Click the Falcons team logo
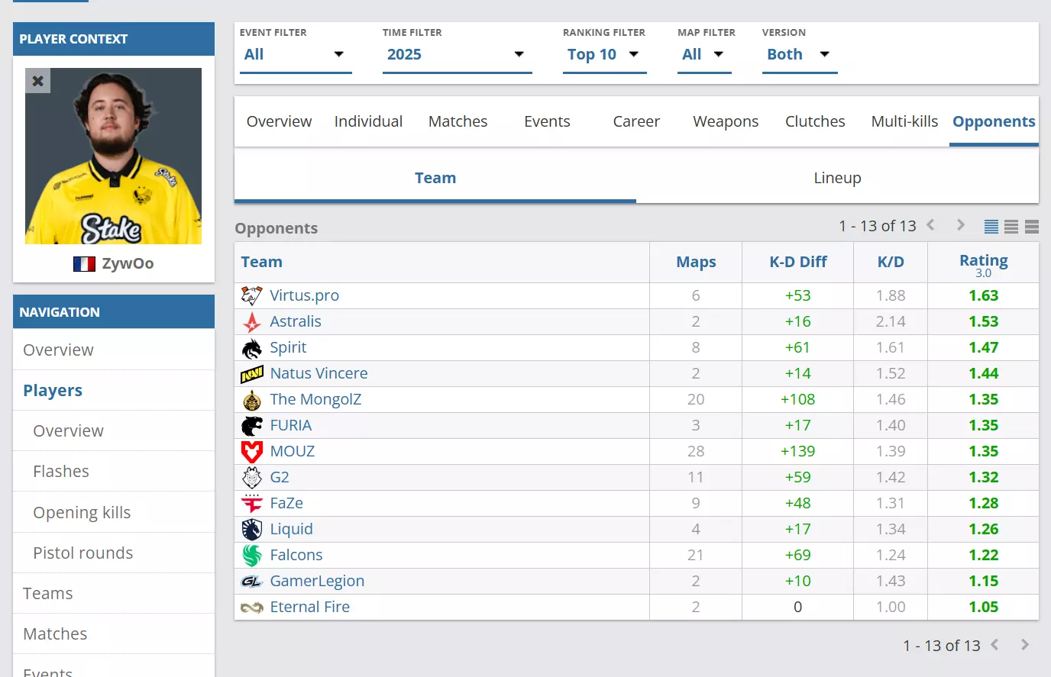The width and height of the screenshot is (1051, 677). click(251, 556)
